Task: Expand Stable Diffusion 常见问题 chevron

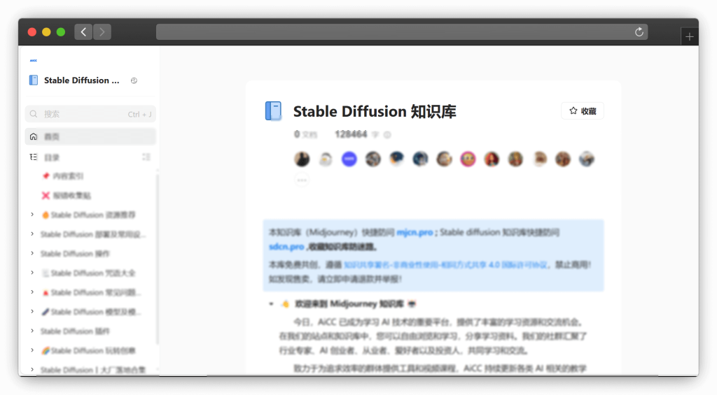Action: pyautogui.click(x=32, y=292)
